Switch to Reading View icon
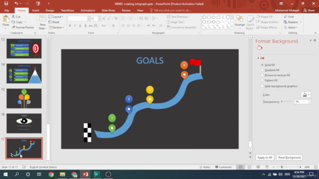 [258, 167]
